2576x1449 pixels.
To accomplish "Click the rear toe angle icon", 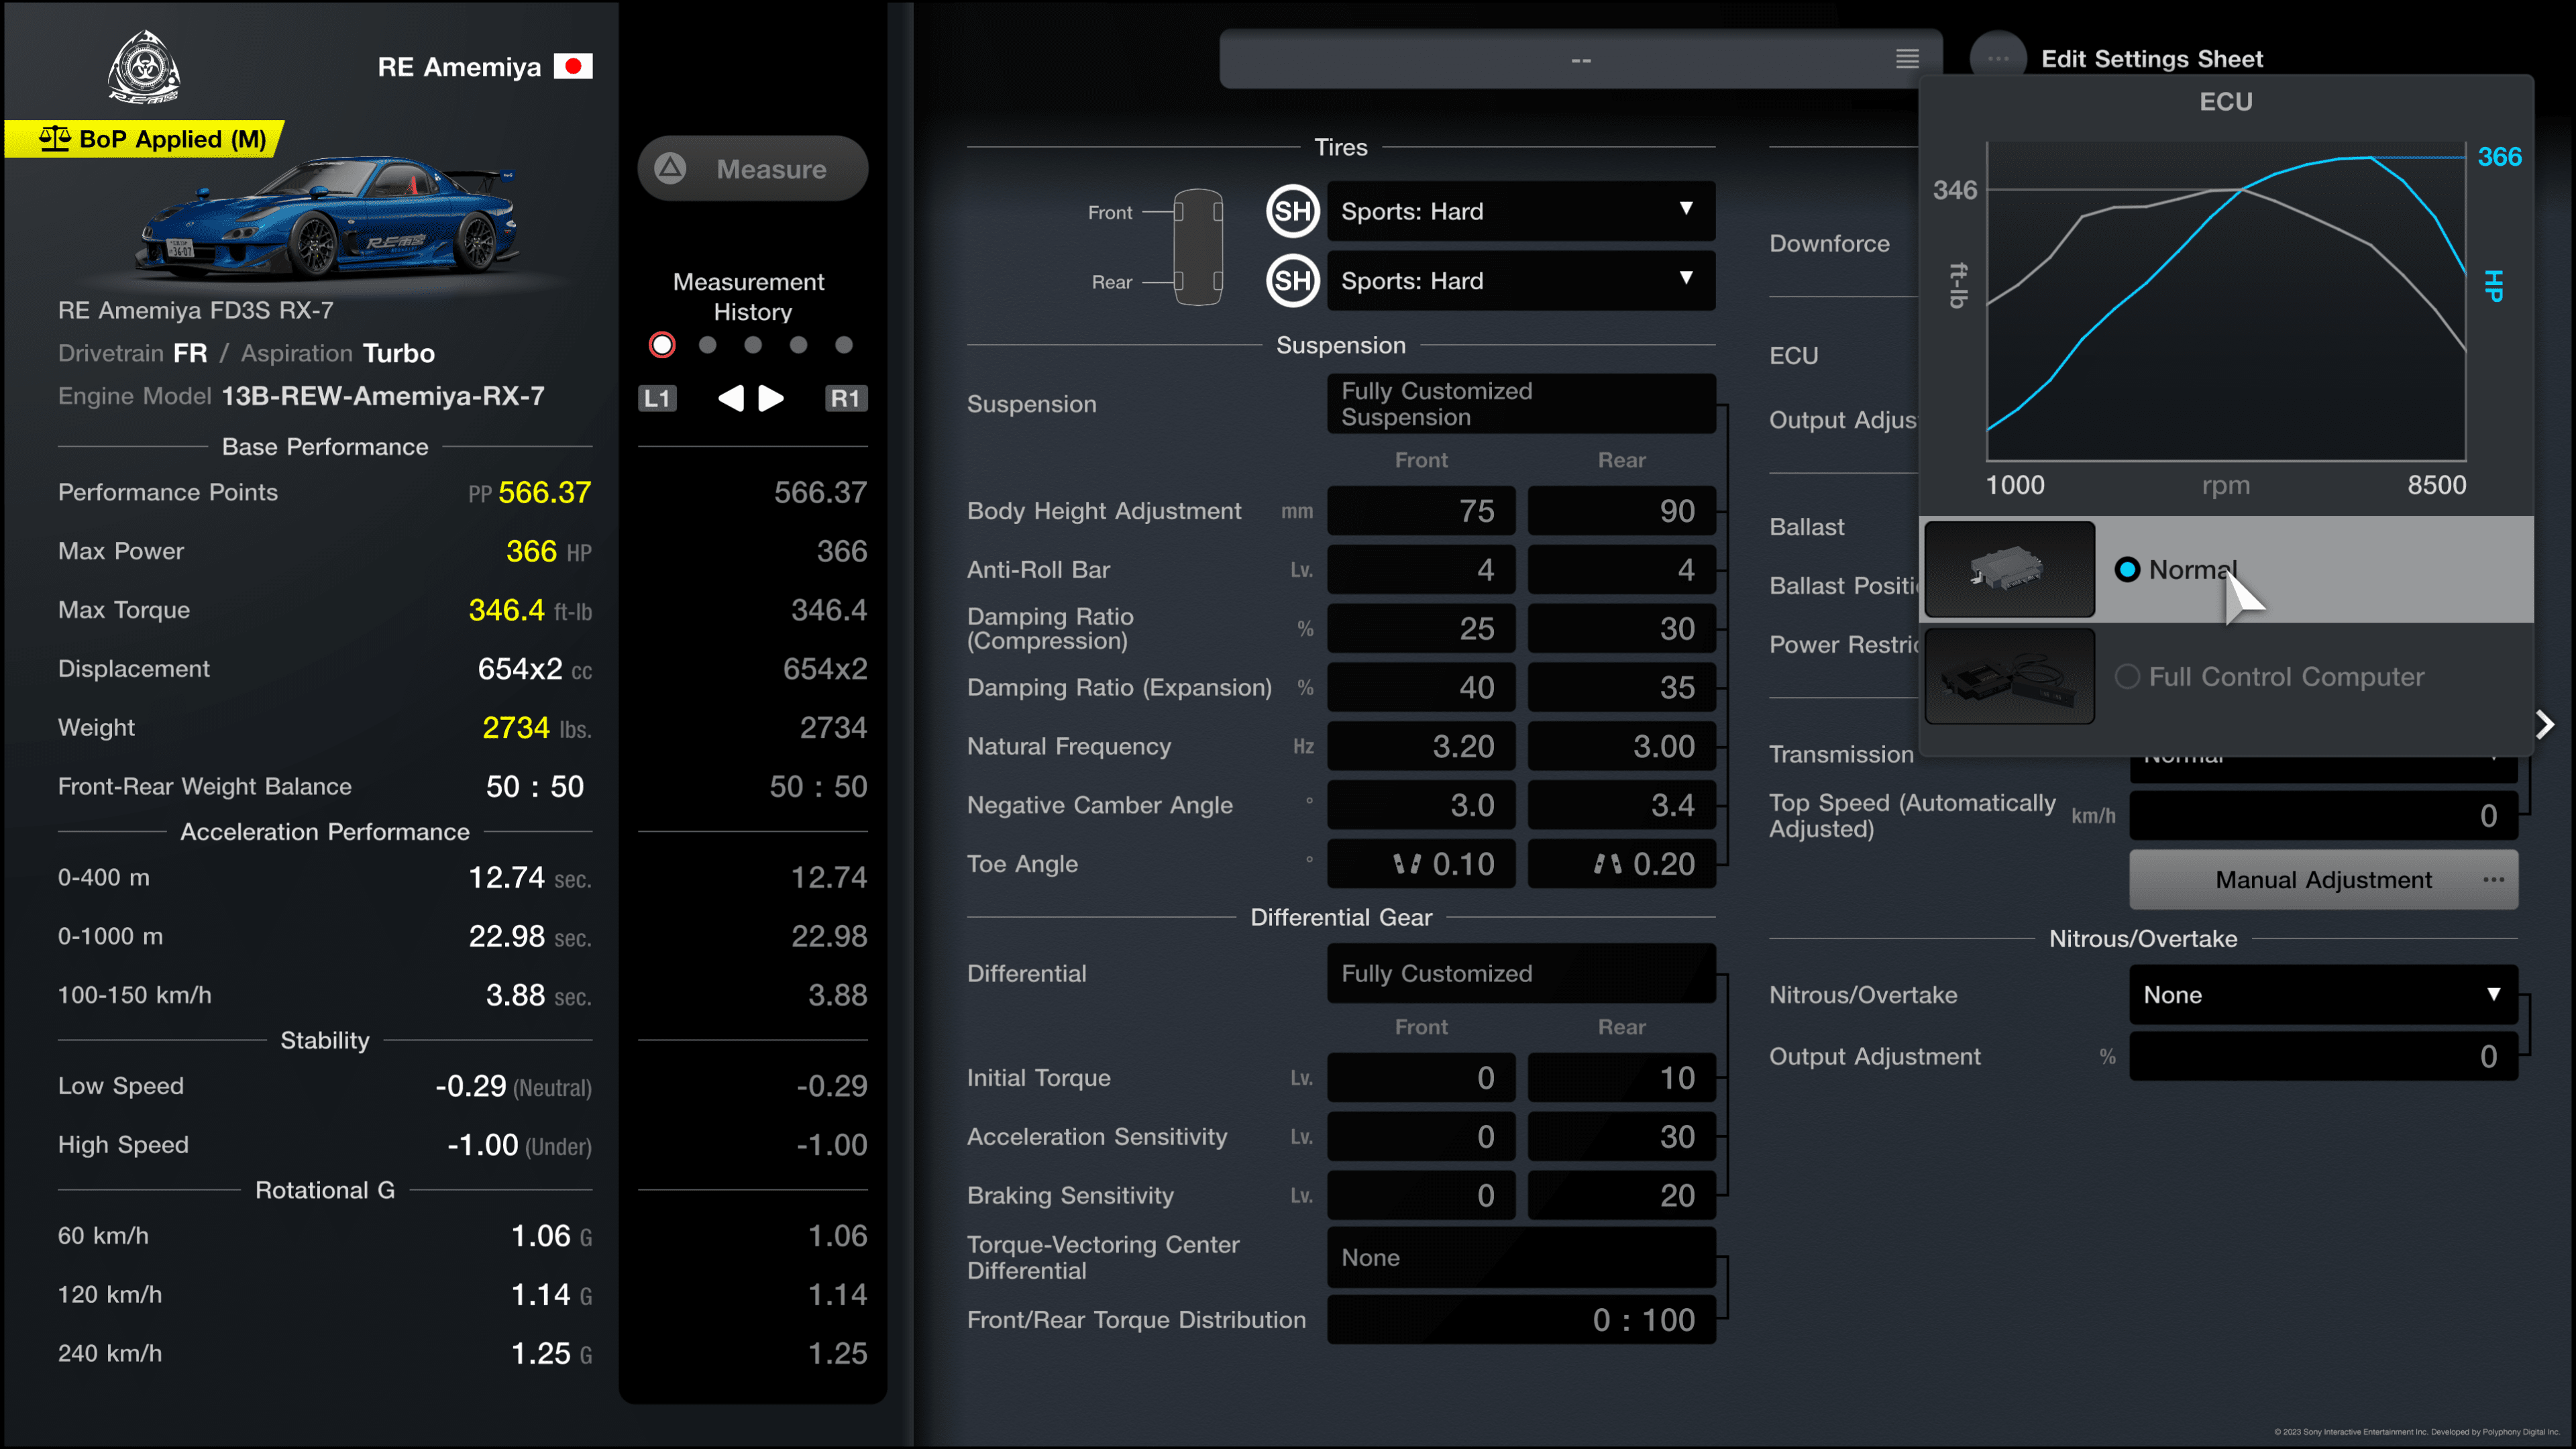I will (x=1607, y=864).
